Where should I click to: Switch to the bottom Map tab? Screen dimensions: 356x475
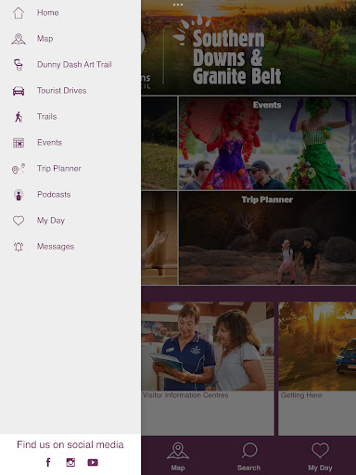(178, 456)
